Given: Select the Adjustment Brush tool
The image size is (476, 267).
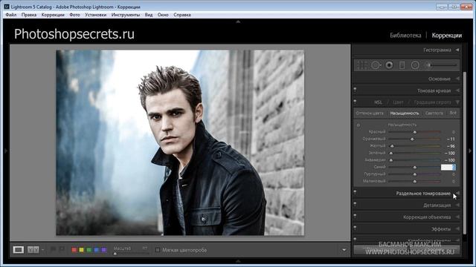Looking at the screenshot, I should pyautogui.click(x=442, y=65).
